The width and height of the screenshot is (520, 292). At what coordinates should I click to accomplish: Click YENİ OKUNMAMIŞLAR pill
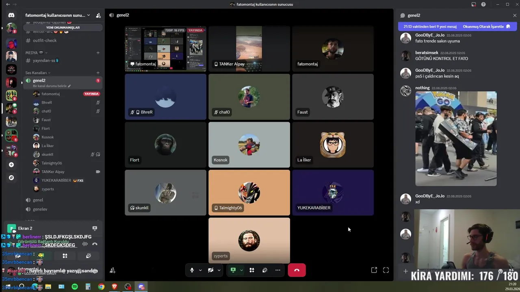(x=63, y=28)
